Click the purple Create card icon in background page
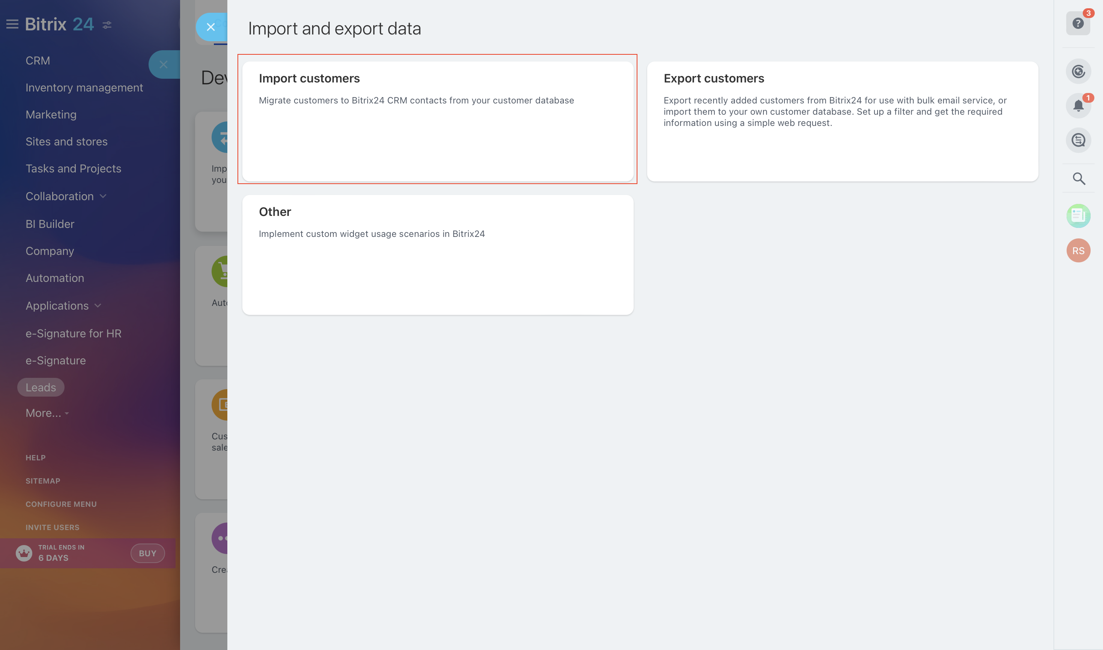The height and width of the screenshot is (650, 1103). [x=219, y=538]
